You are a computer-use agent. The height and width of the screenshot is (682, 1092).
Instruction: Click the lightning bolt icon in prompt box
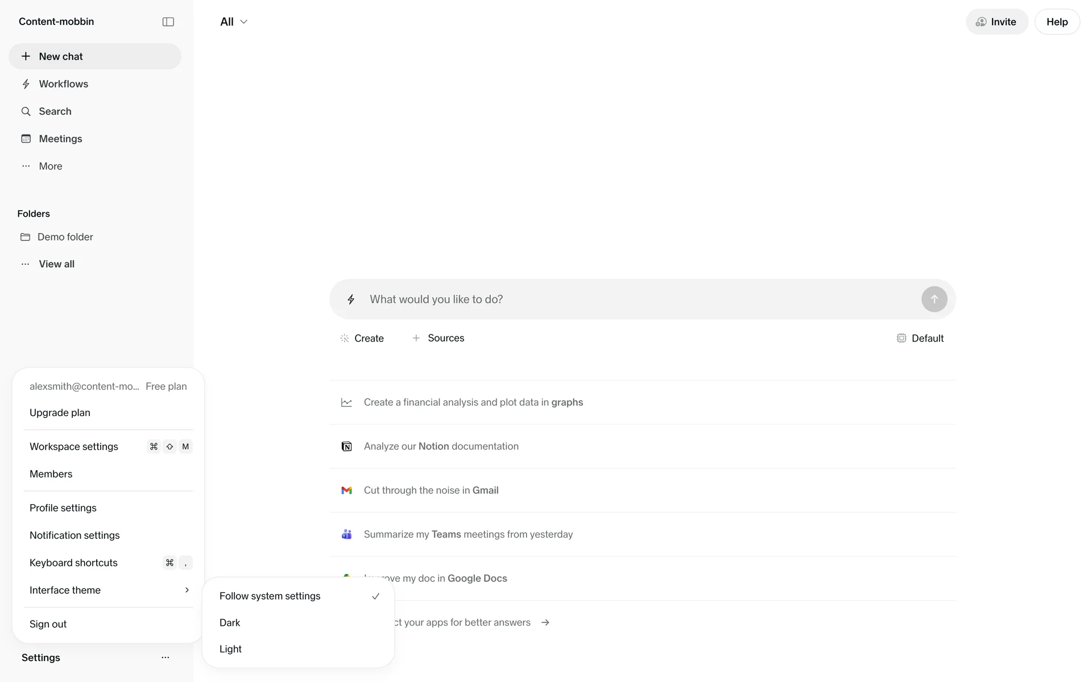click(351, 300)
